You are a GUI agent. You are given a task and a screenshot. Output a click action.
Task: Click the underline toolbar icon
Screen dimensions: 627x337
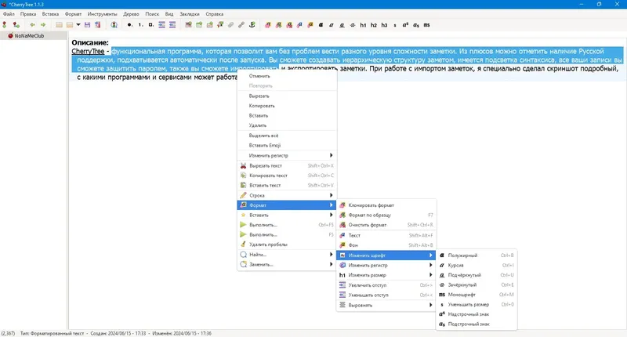click(342, 25)
